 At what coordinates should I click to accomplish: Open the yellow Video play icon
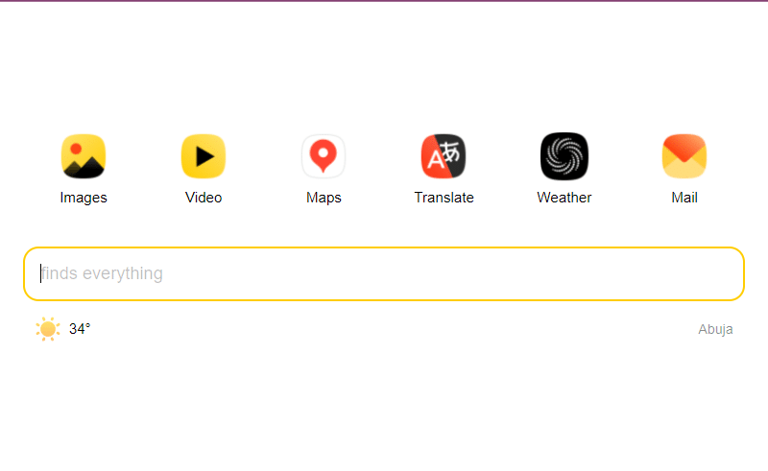coord(204,156)
